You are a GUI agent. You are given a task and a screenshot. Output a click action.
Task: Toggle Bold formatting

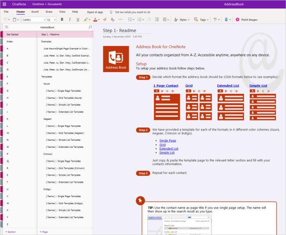point(62,19)
